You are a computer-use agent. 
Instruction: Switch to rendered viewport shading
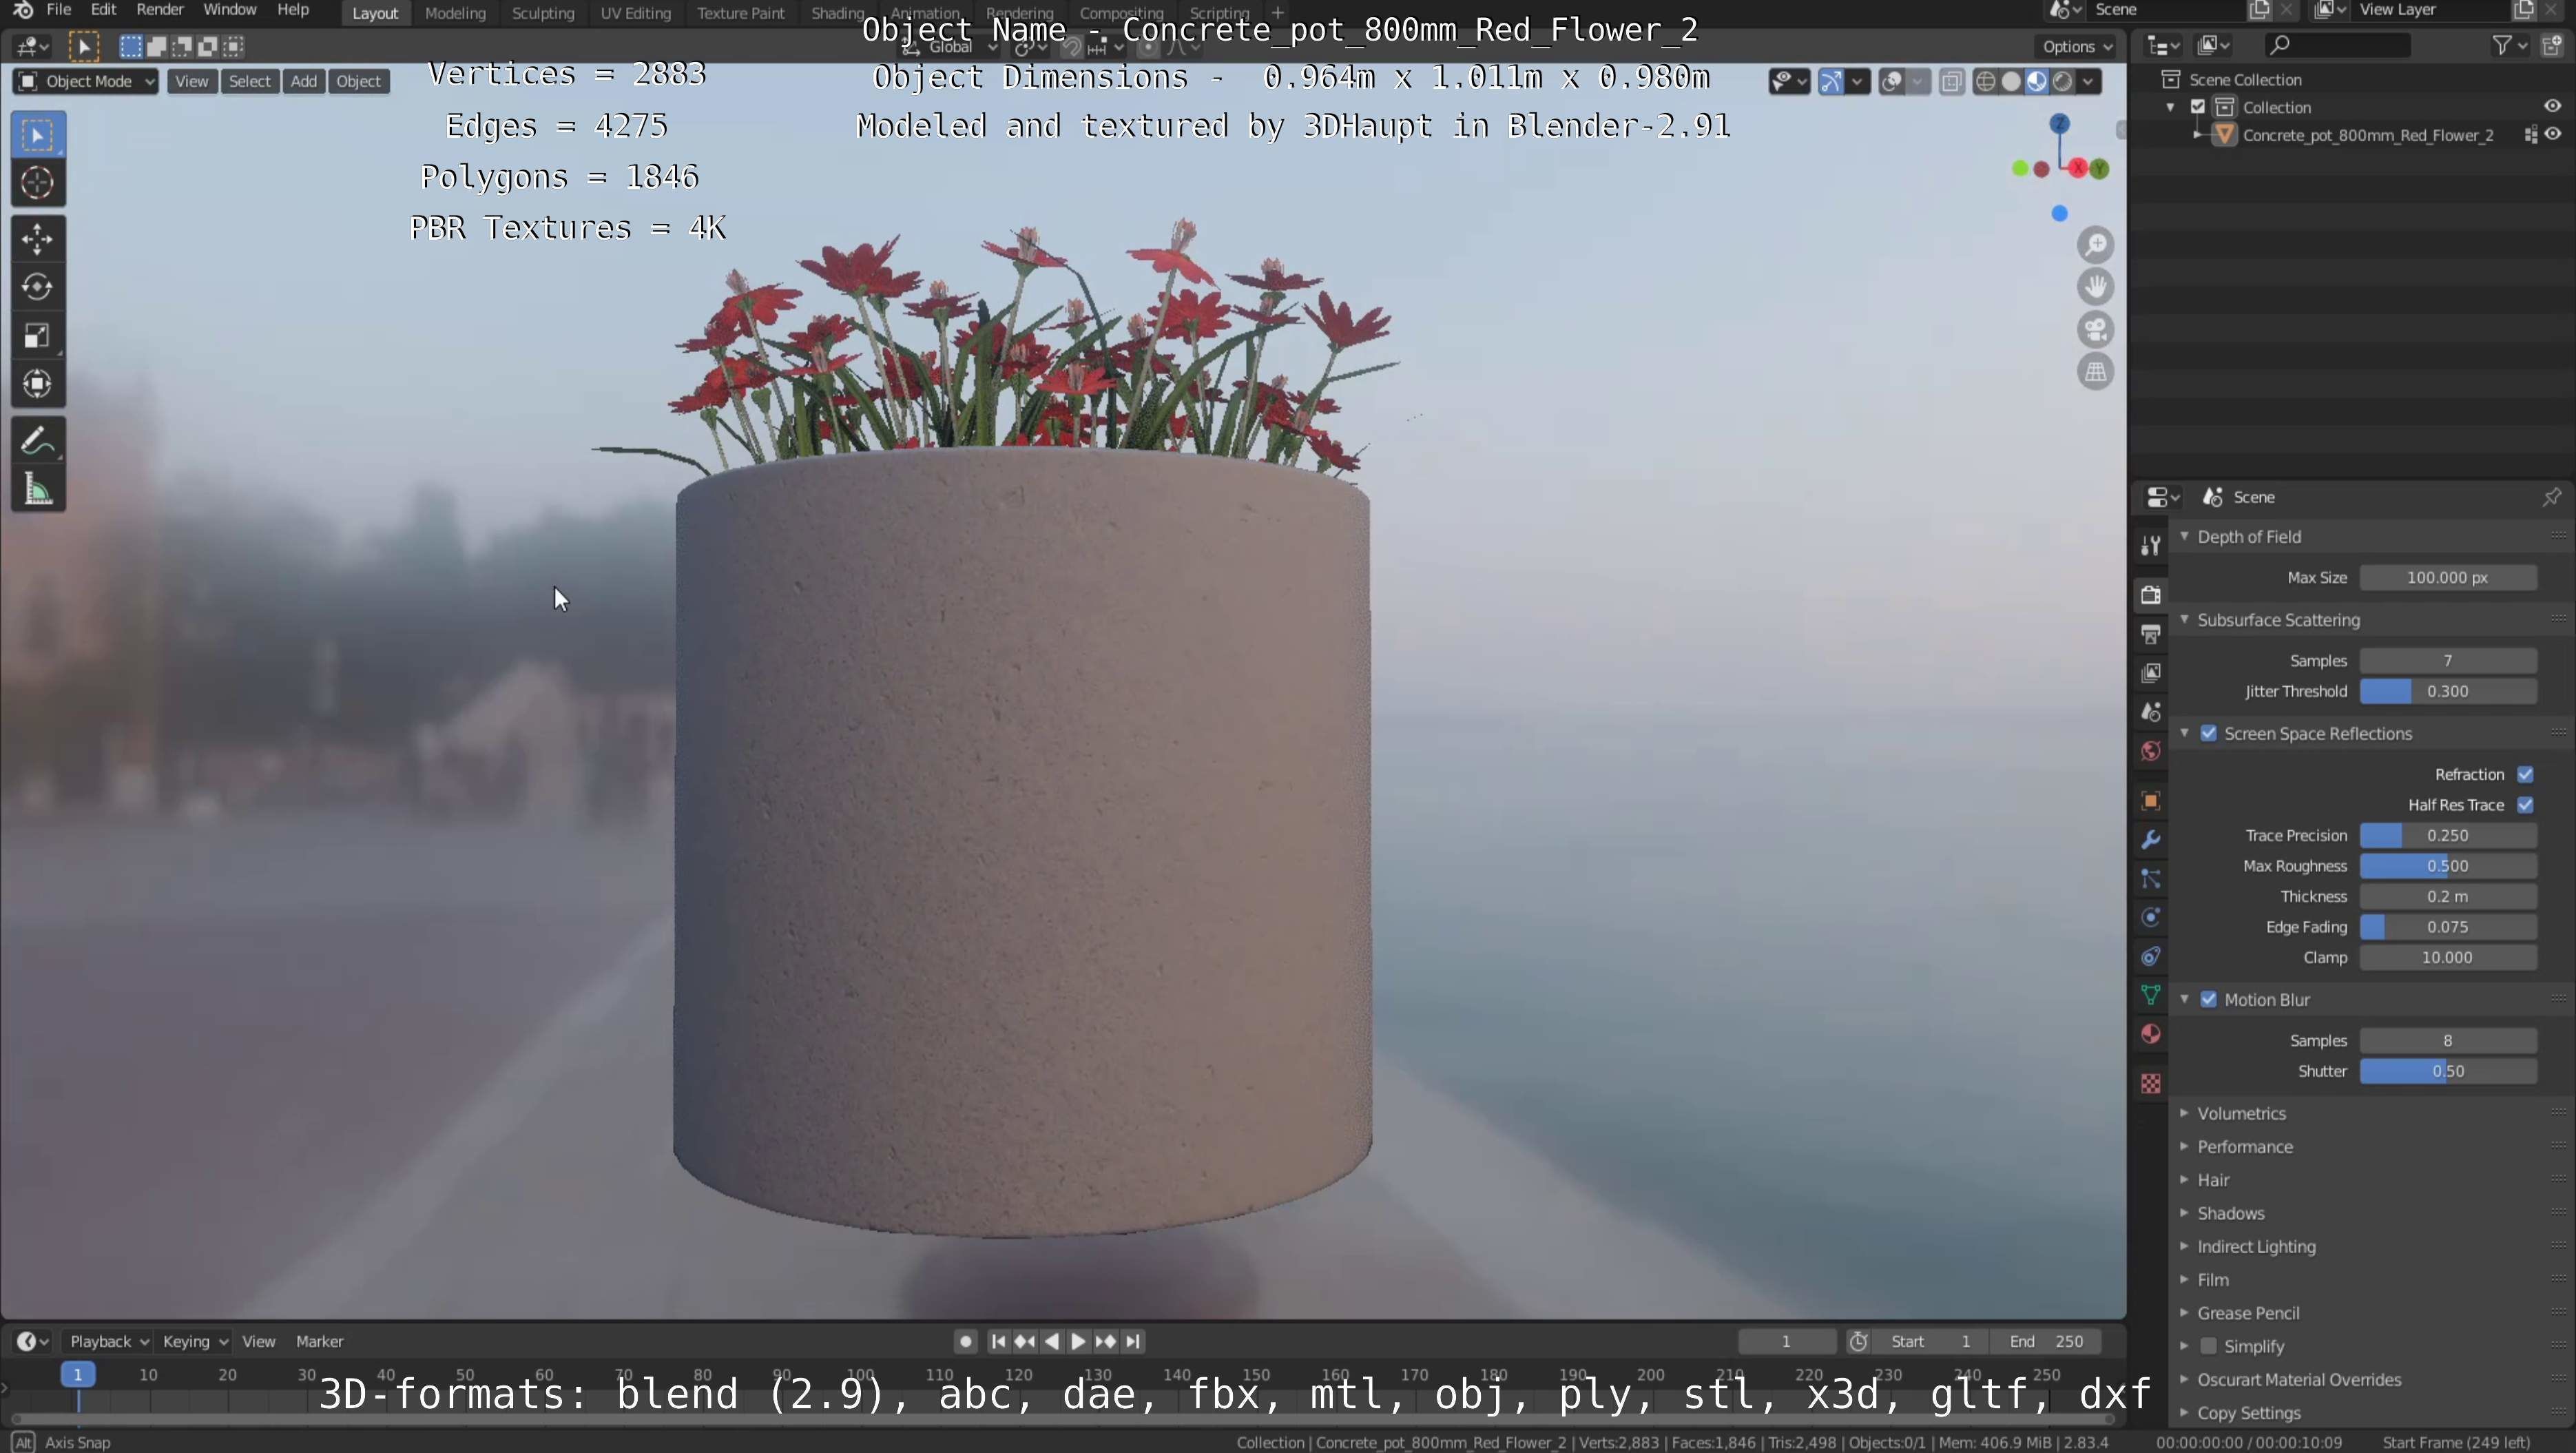[x=2062, y=82]
